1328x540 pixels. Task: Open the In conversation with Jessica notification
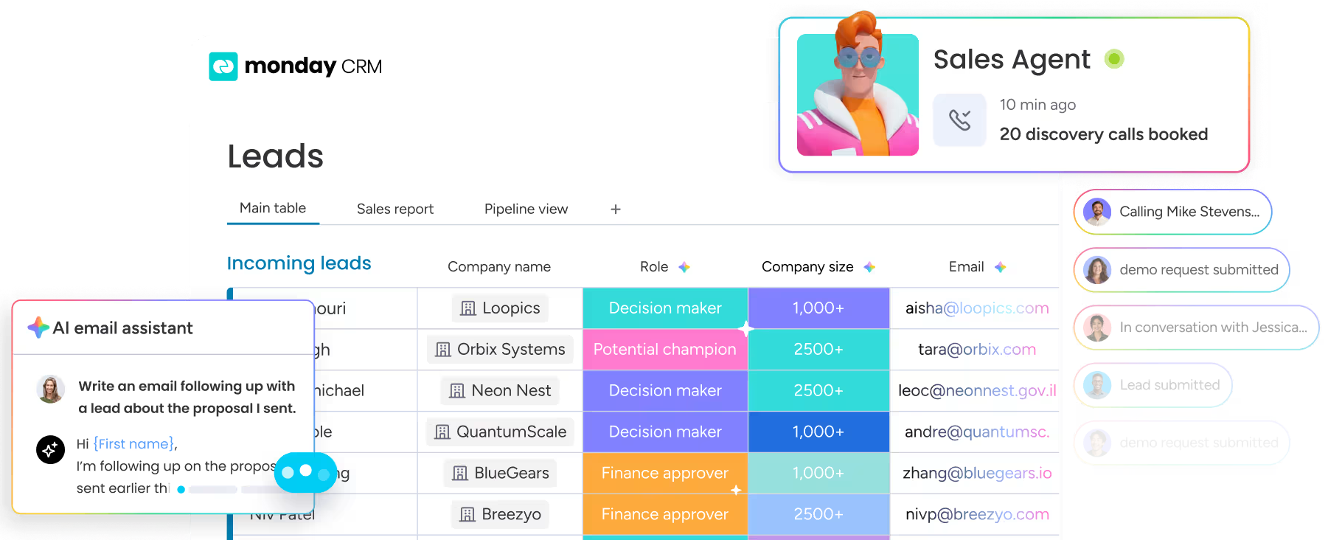[x=1196, y=328]
